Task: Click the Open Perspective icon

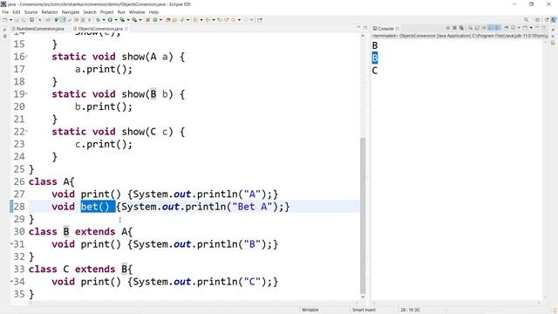Action: 537,20
